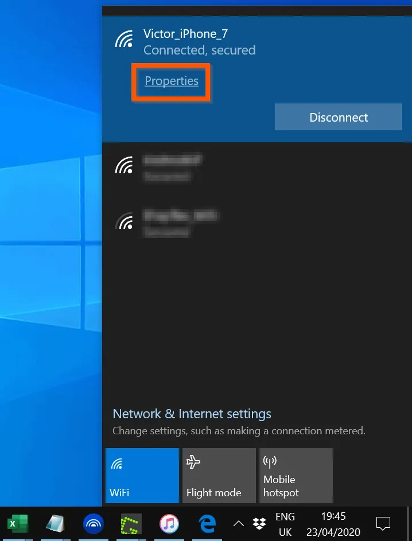Enable Flight mode tile
Image resolution: width=412 pixels, height=541 pixels.
pos(219,476)
